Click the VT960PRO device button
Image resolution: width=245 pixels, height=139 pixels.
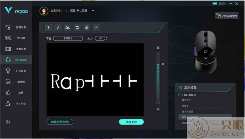click(x=227, y=16)
